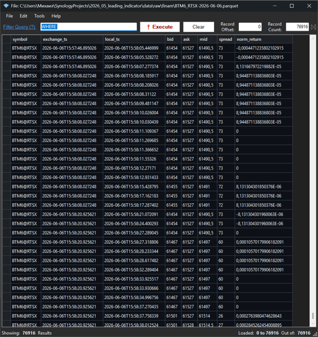Screen dimensions: 318x337
Task: Select row header for row 15:58:27.289045
Action: coord(6,233)
